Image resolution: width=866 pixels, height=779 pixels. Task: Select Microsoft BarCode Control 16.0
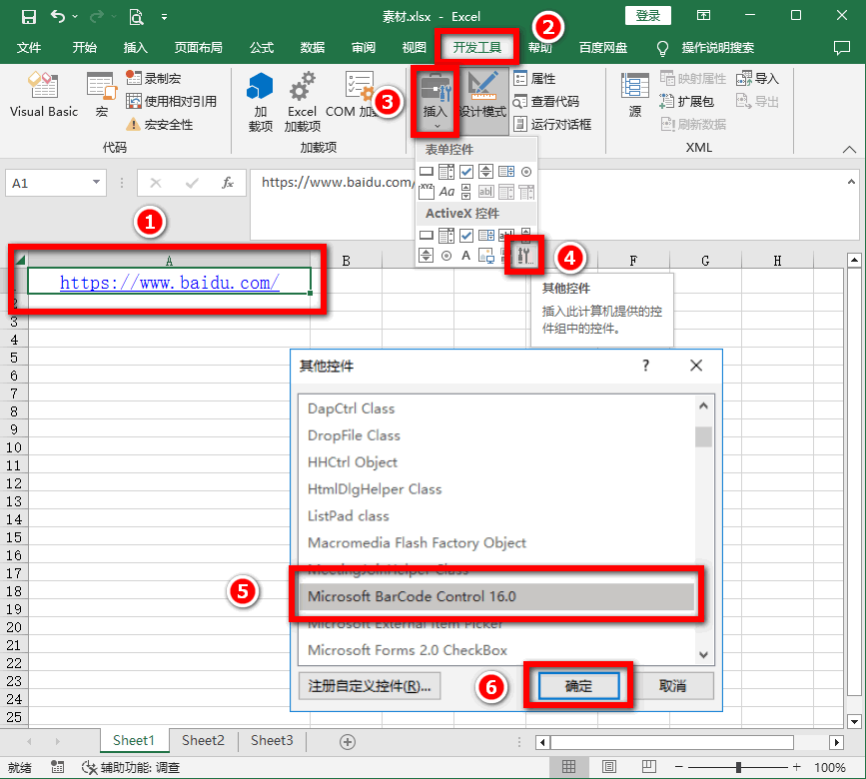(x=496, y=597)
